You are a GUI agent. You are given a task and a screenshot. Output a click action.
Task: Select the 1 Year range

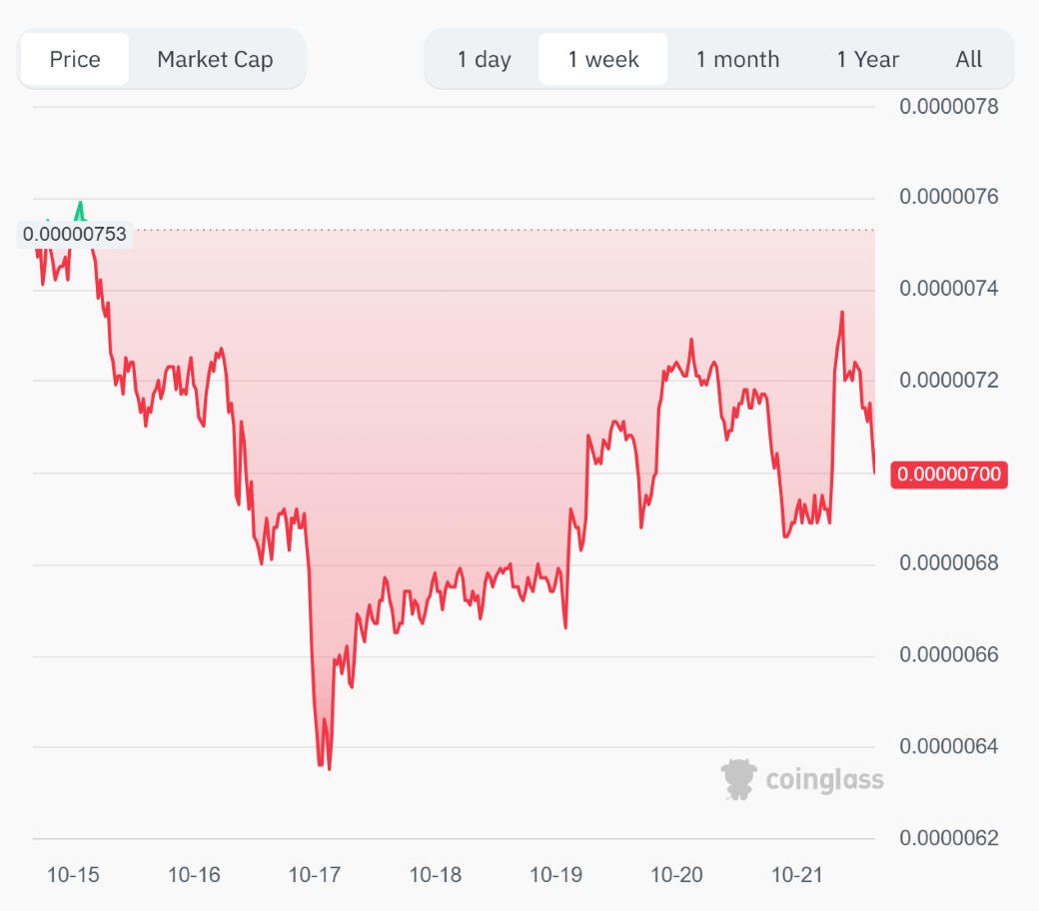pyautogui.click(x=865, y=59)
